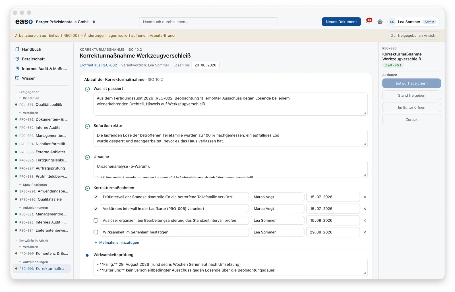Click the Wissen open-book icon
This screenshot has width=455, height=292.
[x=17, y=78]
